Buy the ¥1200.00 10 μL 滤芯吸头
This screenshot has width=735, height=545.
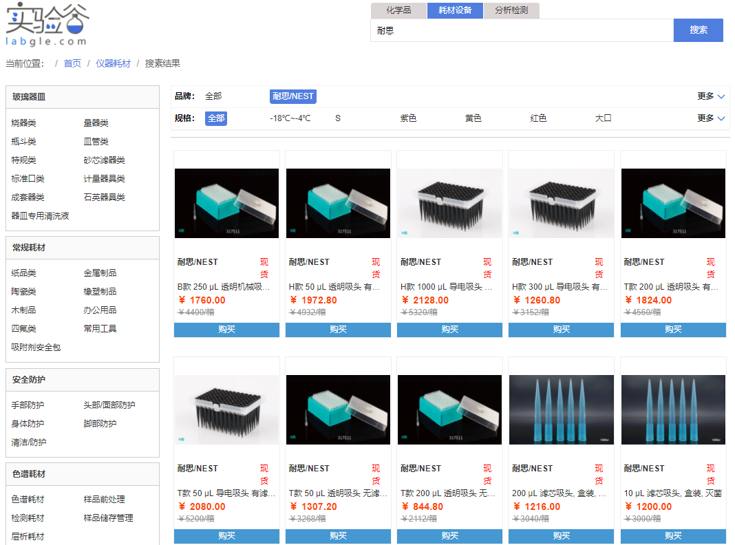pos(674,536)
